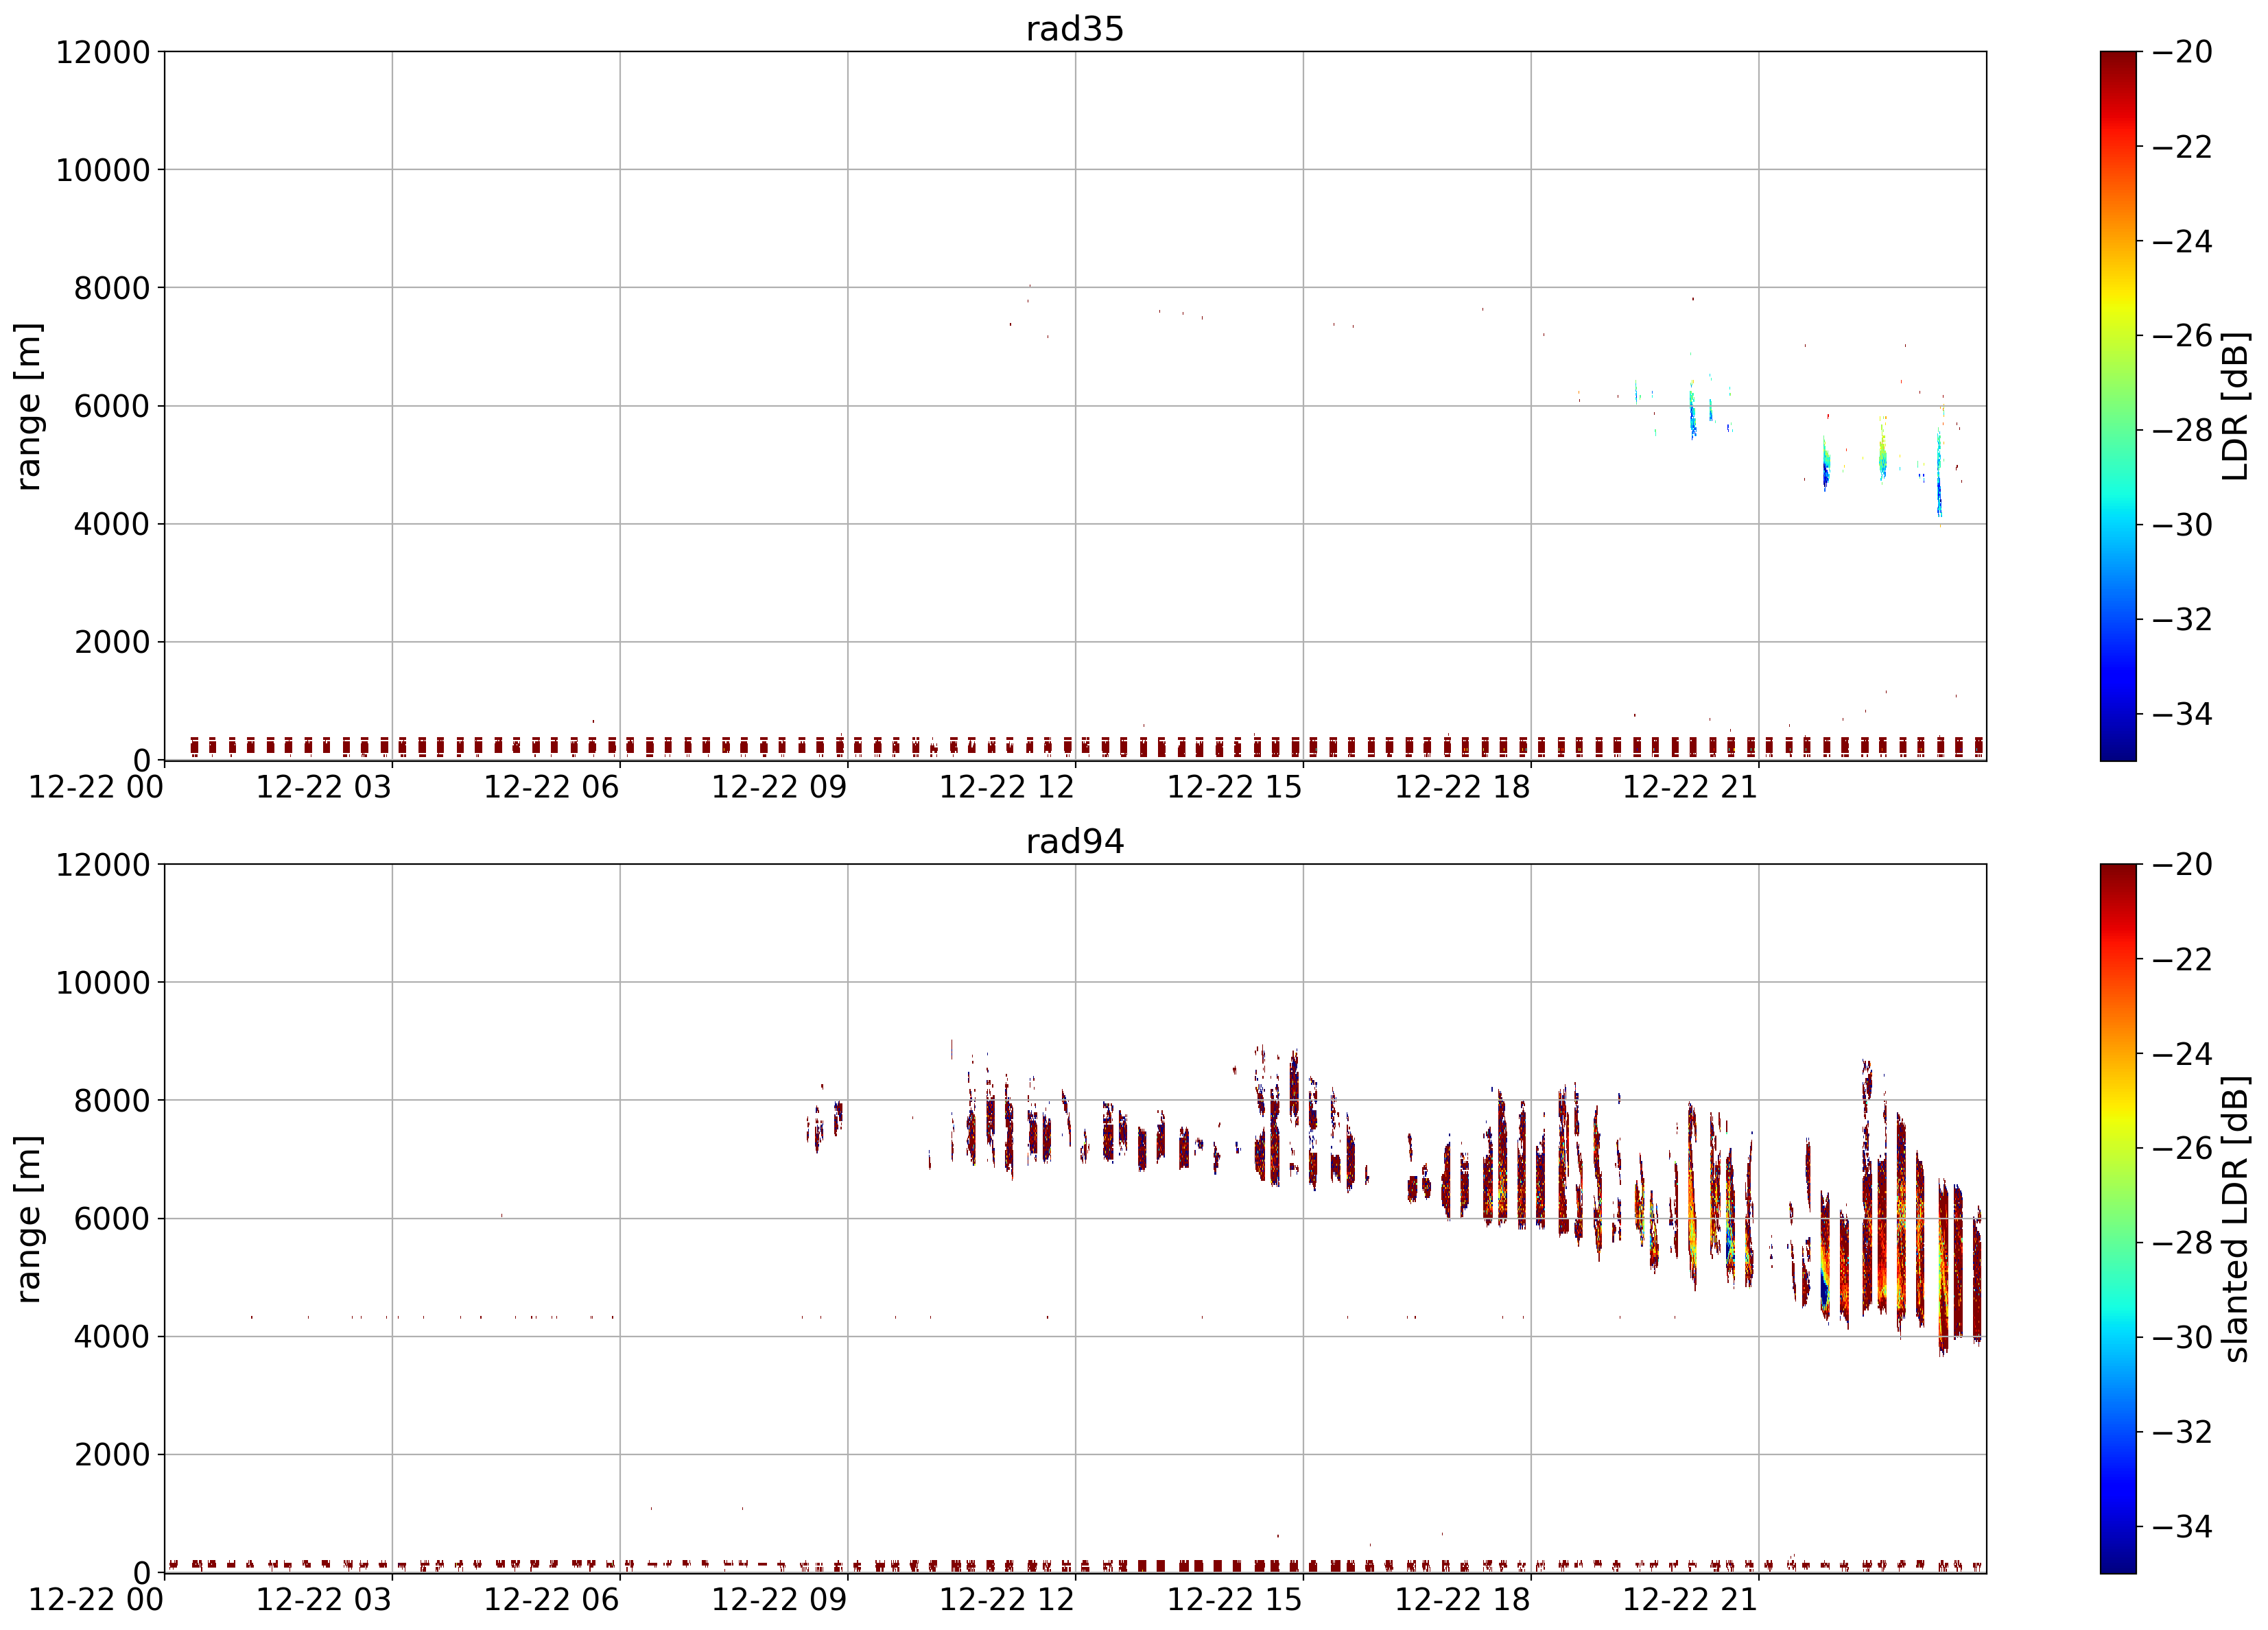Screen dimensions: 2268x1630
Task: Click the 8000 tick on rad35 y-axis
Action: pos(112,288)
